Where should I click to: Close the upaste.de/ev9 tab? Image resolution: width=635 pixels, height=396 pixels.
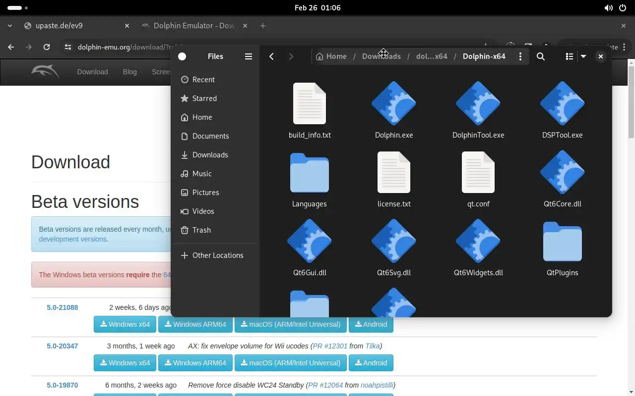tap(127, 26)
